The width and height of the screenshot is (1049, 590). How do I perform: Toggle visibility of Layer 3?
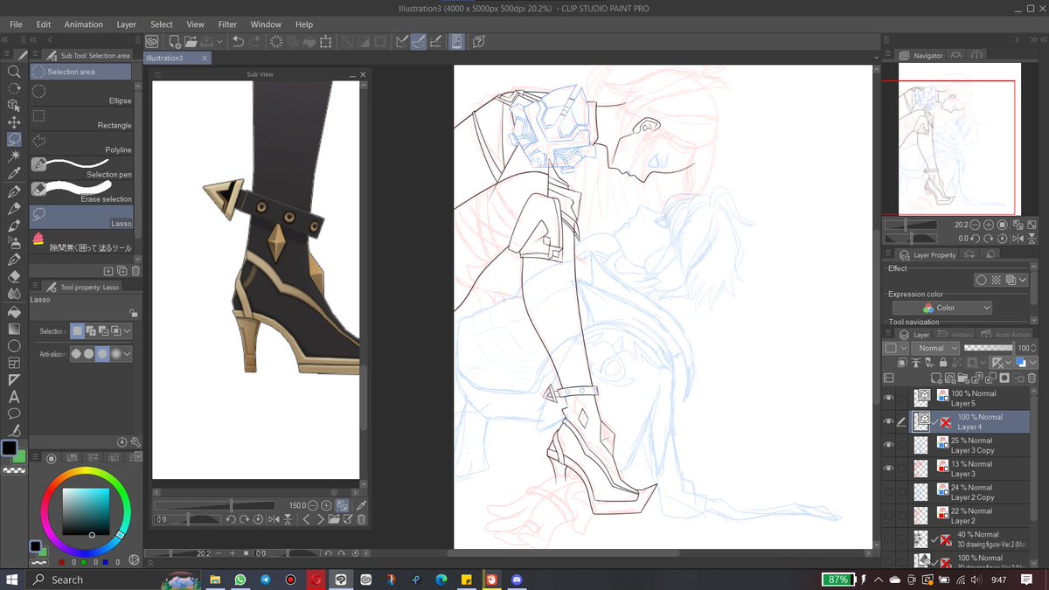(x=888, y=467)
